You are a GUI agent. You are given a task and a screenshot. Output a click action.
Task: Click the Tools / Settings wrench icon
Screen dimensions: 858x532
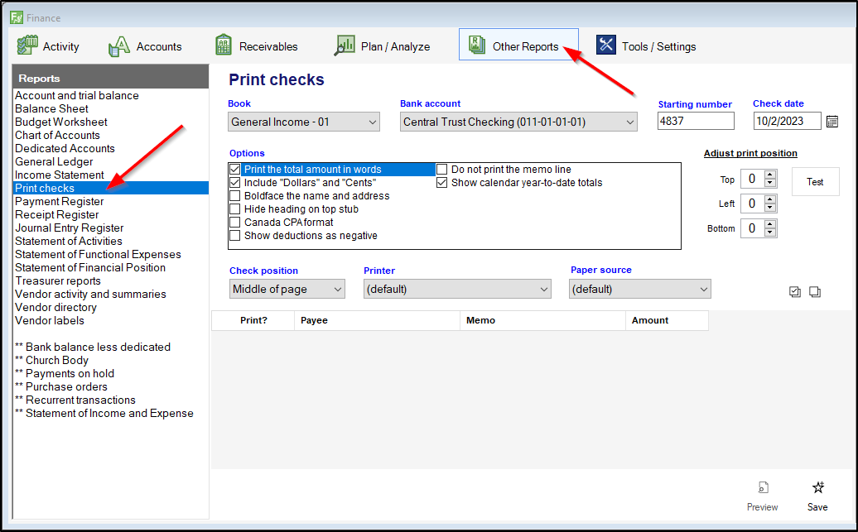point(606,46)
